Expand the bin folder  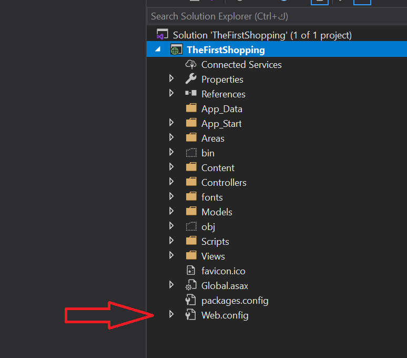171,152
